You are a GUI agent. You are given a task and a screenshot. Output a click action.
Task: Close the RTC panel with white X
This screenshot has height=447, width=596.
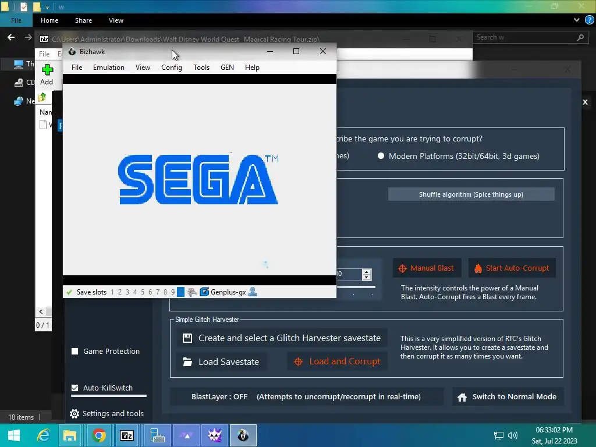pyautogui.click(x=585, y=102)
